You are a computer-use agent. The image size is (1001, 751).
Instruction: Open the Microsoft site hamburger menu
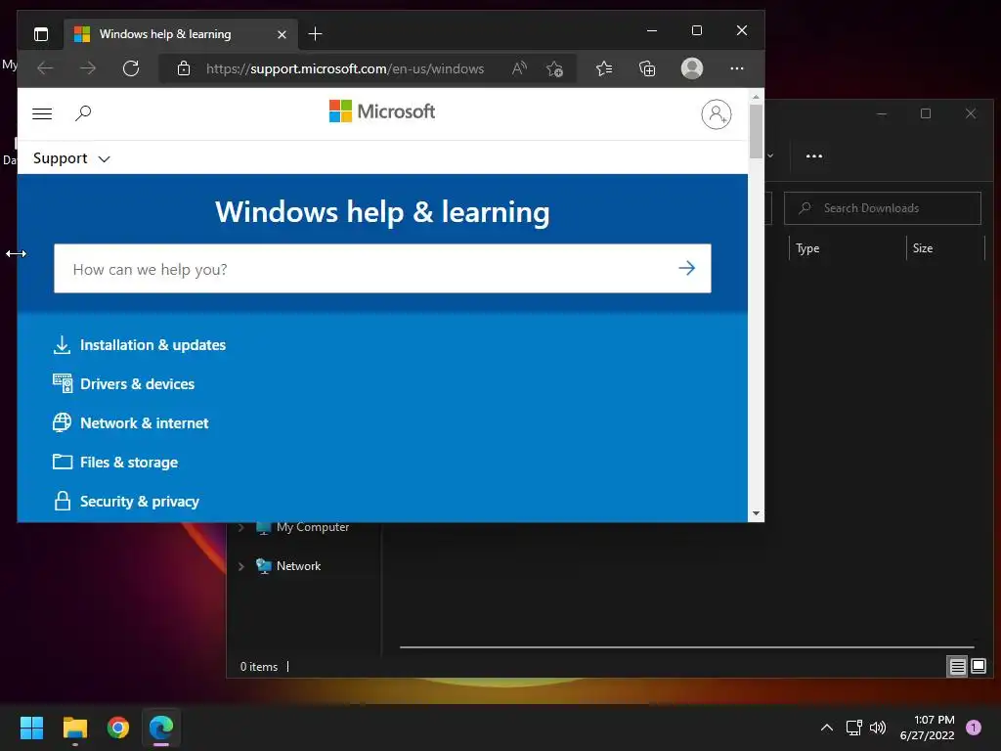coord(42,113)
